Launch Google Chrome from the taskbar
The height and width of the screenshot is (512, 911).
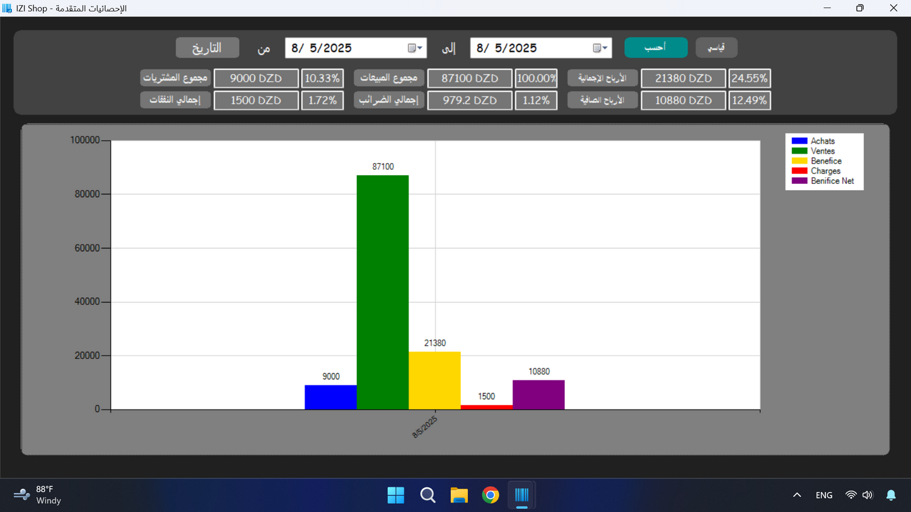click(490, 495)
